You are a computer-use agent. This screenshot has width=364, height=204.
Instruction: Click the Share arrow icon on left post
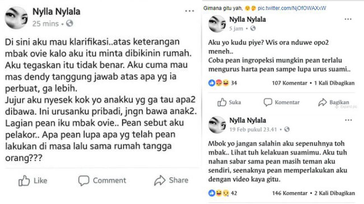[x=160, y=180]
